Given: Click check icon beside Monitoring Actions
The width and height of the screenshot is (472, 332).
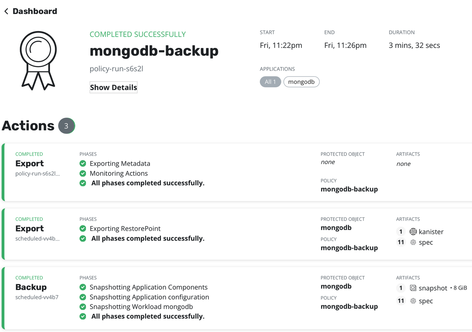Looking at the screenshot, I should pyautogui.click(x=83, y=173).
